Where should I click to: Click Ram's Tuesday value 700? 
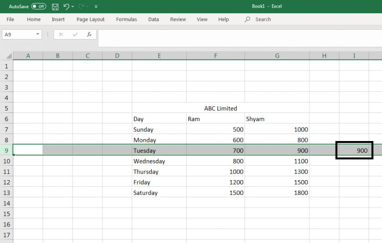pyautogui.click(x=216, y=151)
